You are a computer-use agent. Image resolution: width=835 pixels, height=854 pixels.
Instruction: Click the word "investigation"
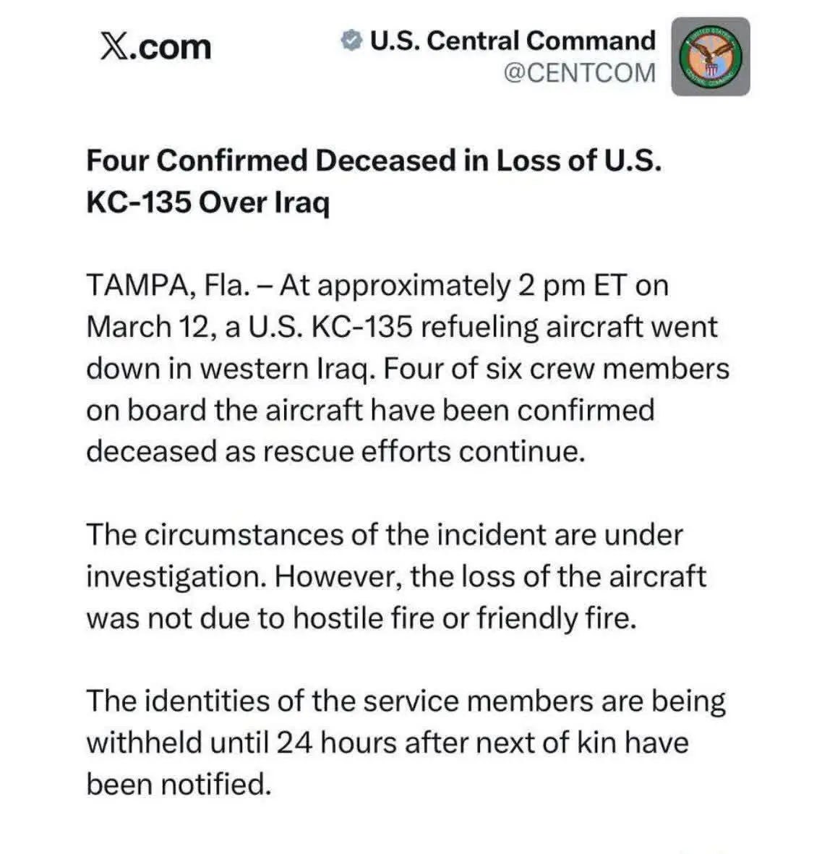(x=176, y=577)
